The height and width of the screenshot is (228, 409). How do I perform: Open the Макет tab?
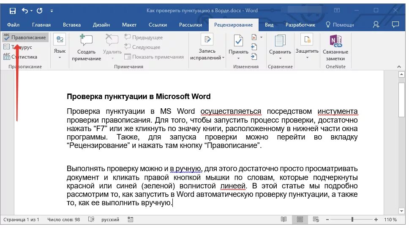point(129,25)
